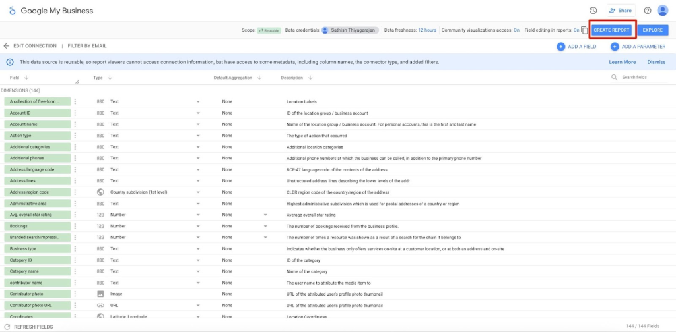Toggle Community visualizations access On

coord(516,30)
